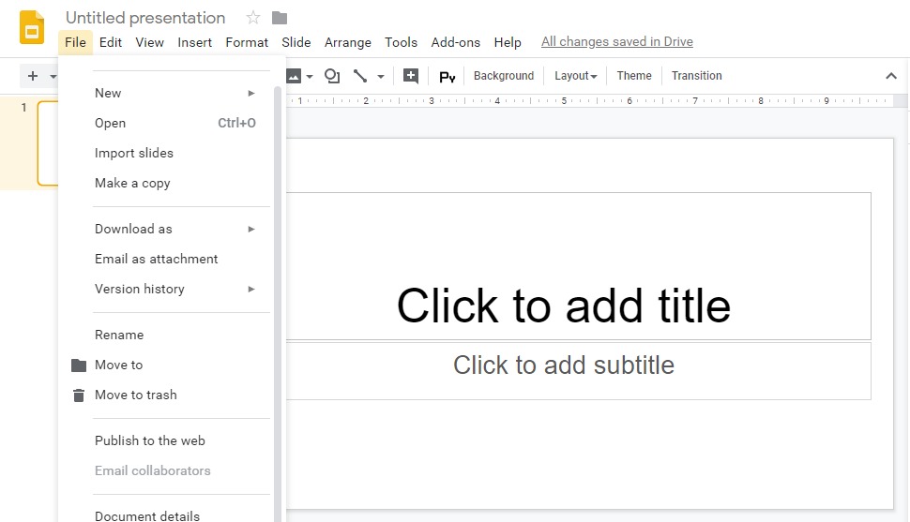
Task: Open the Slide menu
Action: pyautogui.click(x=296, y=42)
